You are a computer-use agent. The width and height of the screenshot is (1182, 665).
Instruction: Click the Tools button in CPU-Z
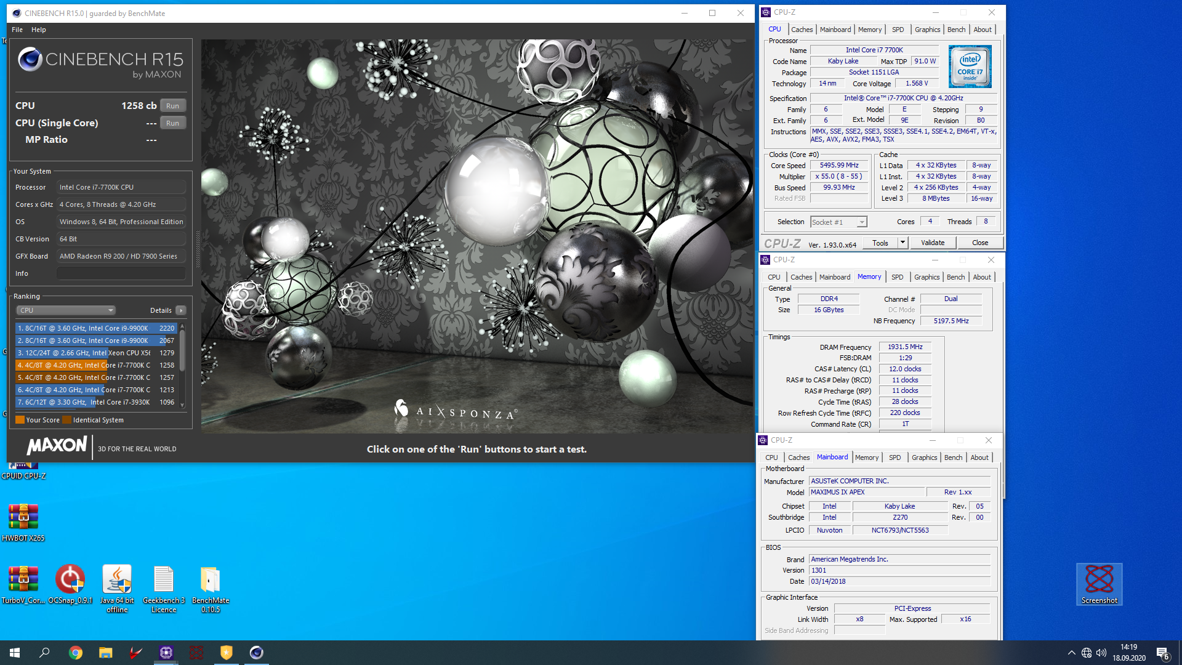880,243
